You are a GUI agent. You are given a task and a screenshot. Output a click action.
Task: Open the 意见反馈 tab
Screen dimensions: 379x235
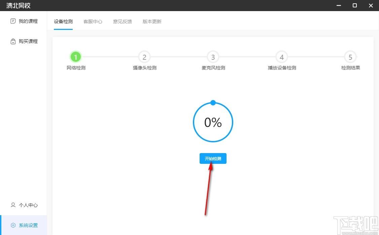pyautogui.click(x=122, y=21)
